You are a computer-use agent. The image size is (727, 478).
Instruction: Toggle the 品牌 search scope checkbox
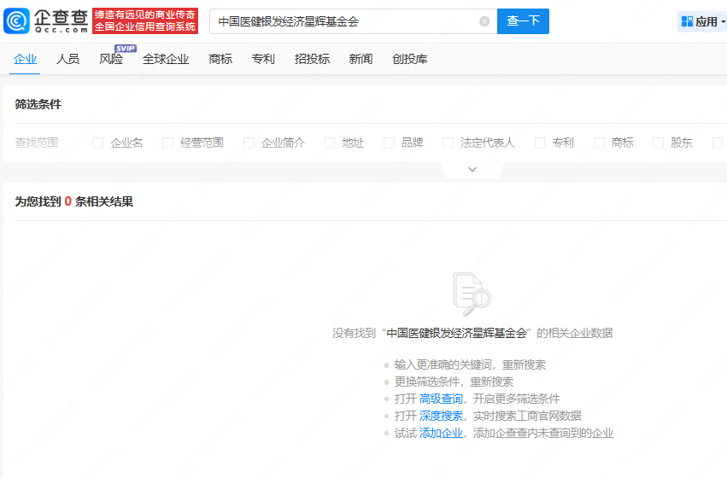[x=390, y=143]
